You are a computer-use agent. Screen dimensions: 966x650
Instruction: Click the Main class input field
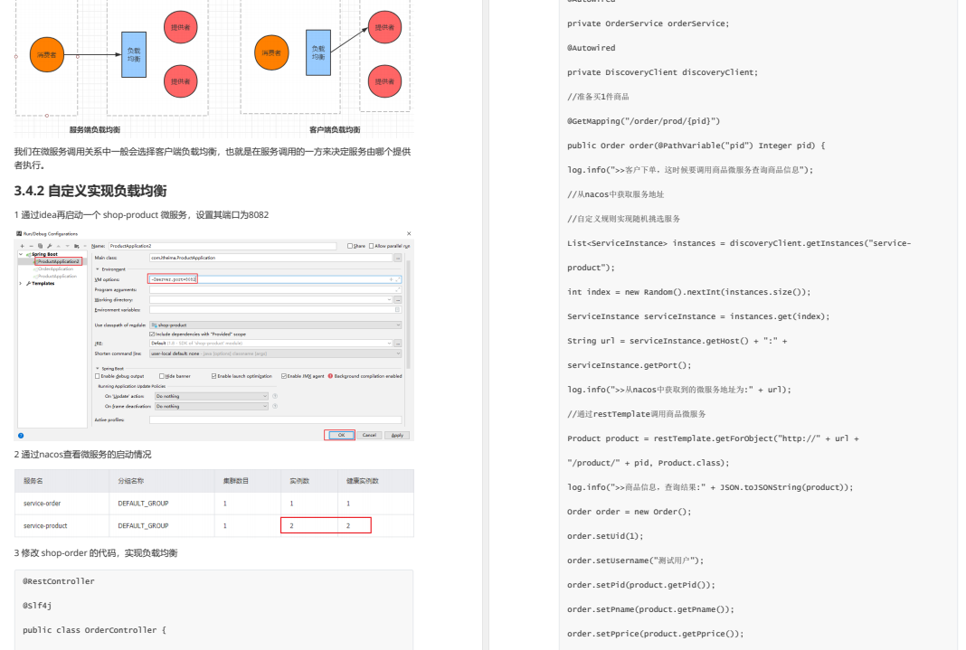pyautogui.click(x=270, y=258)
